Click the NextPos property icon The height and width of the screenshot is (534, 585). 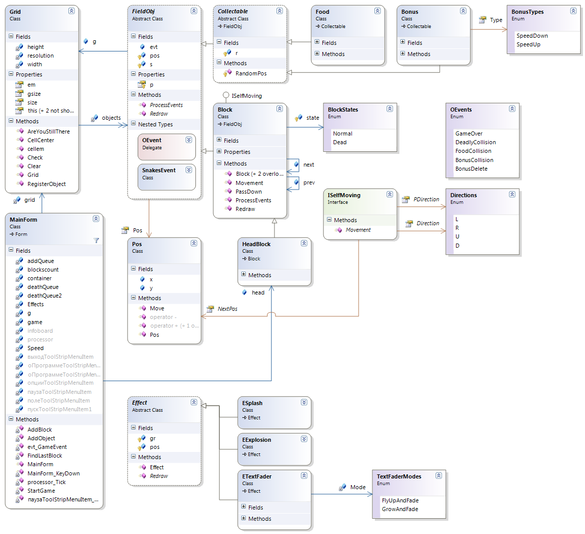click(x=211, y=309)
